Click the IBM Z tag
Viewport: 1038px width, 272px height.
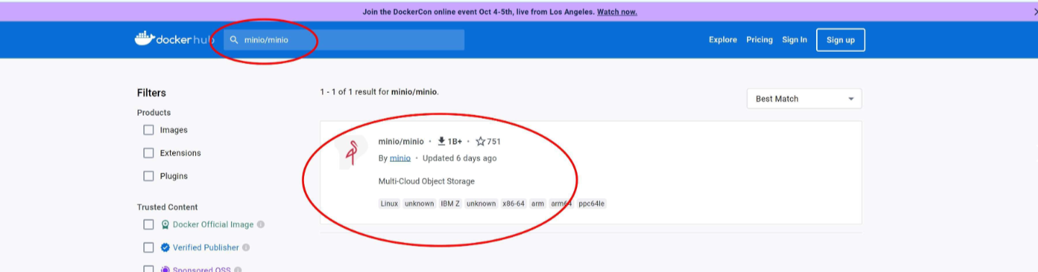pos(450,204)
